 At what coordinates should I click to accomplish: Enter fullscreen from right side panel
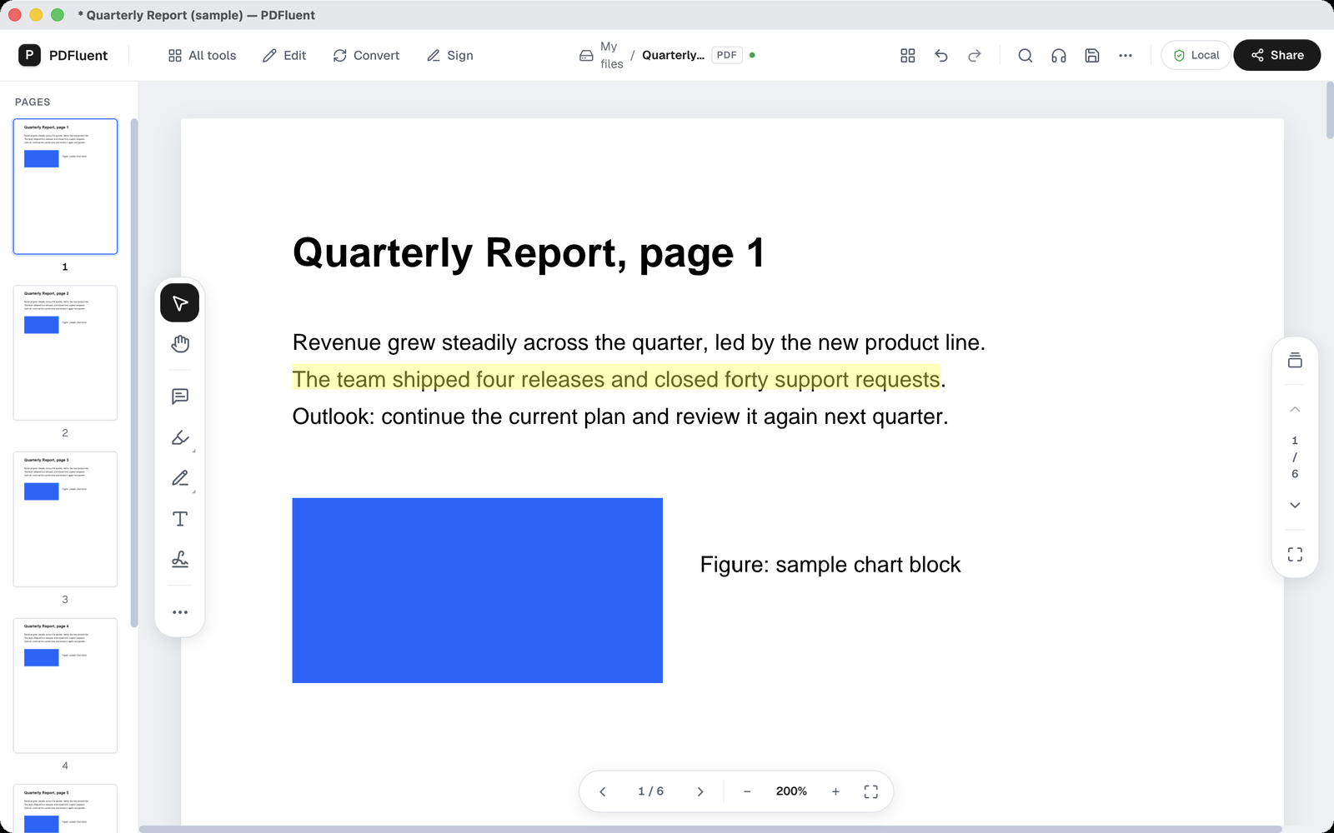1295,554
